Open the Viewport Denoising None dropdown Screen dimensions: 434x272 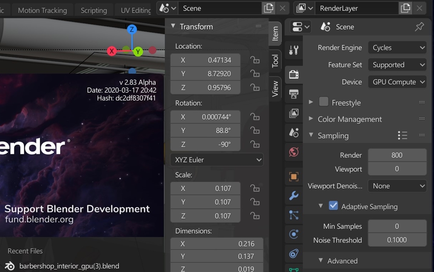coord(397,186)
